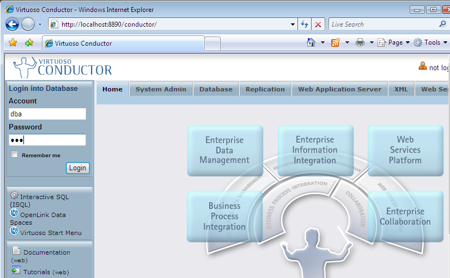Click the Stop loading X icon

318,24
